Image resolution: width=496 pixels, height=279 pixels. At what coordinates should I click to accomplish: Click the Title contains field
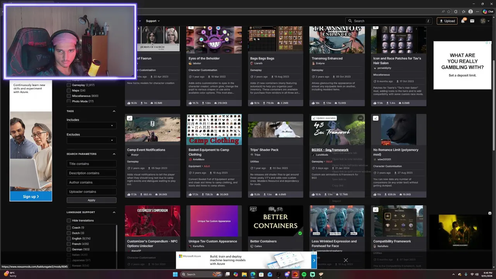click(x=91, y=164)
